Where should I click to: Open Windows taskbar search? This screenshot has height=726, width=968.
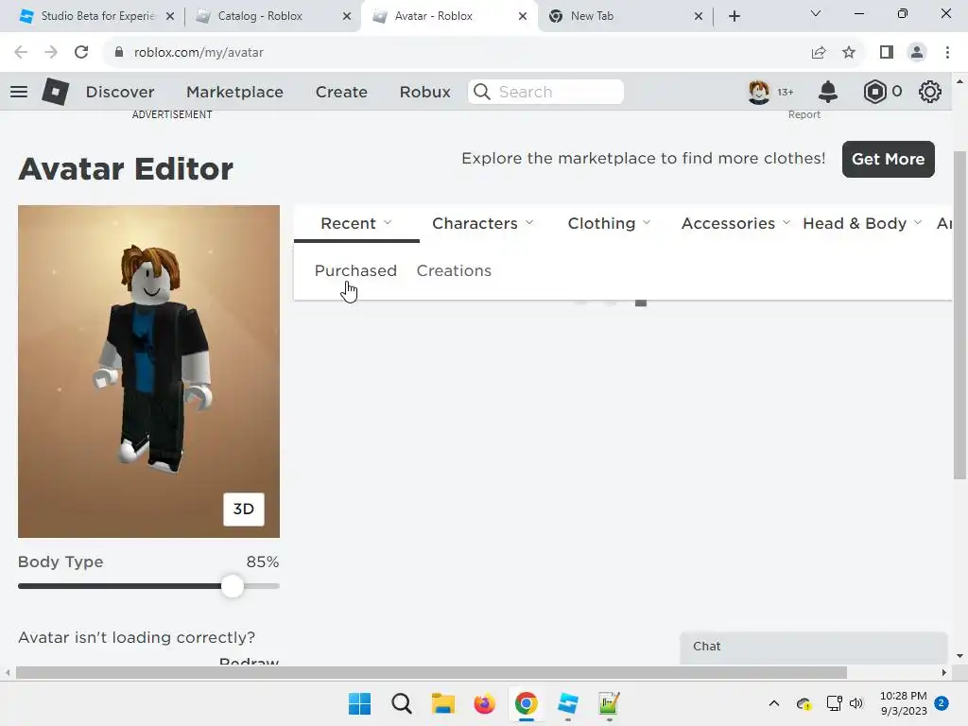(401, 703)
